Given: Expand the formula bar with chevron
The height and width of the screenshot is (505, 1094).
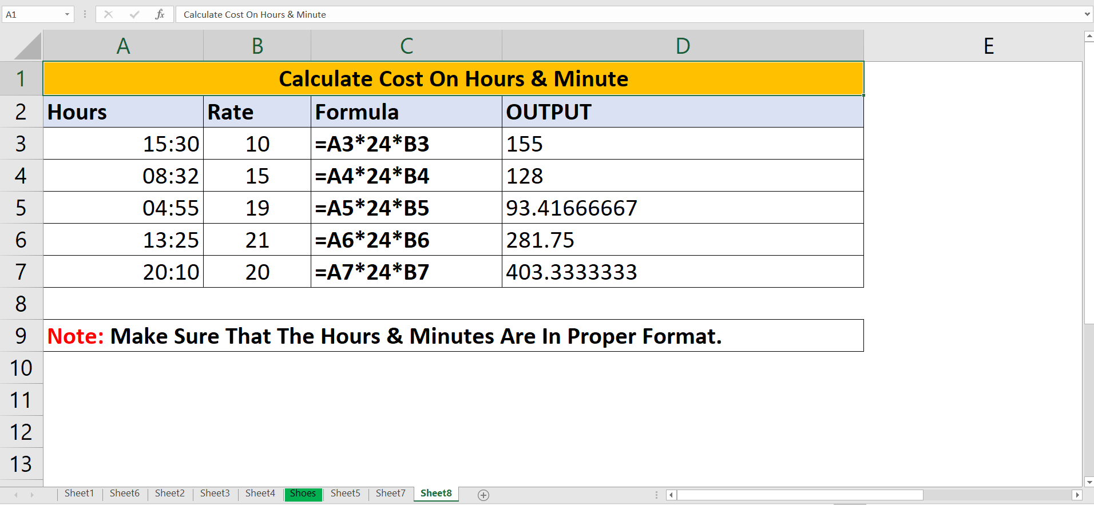Looking at the screenshot, I should [x=1087, y=14].
